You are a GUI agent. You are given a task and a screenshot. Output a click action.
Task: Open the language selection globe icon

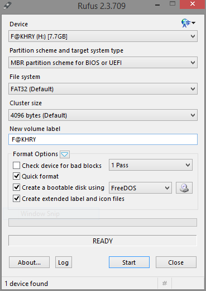[x=188, y=23]
